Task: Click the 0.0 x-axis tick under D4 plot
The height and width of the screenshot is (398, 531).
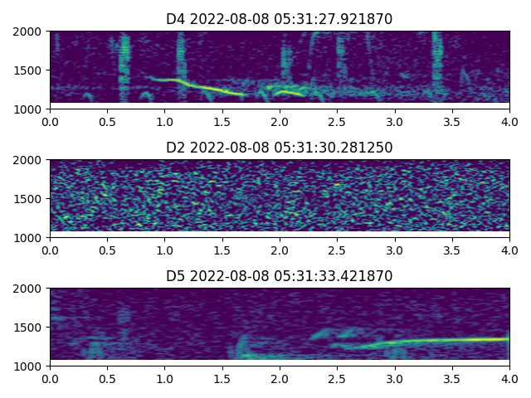Action: coord(50,121)
